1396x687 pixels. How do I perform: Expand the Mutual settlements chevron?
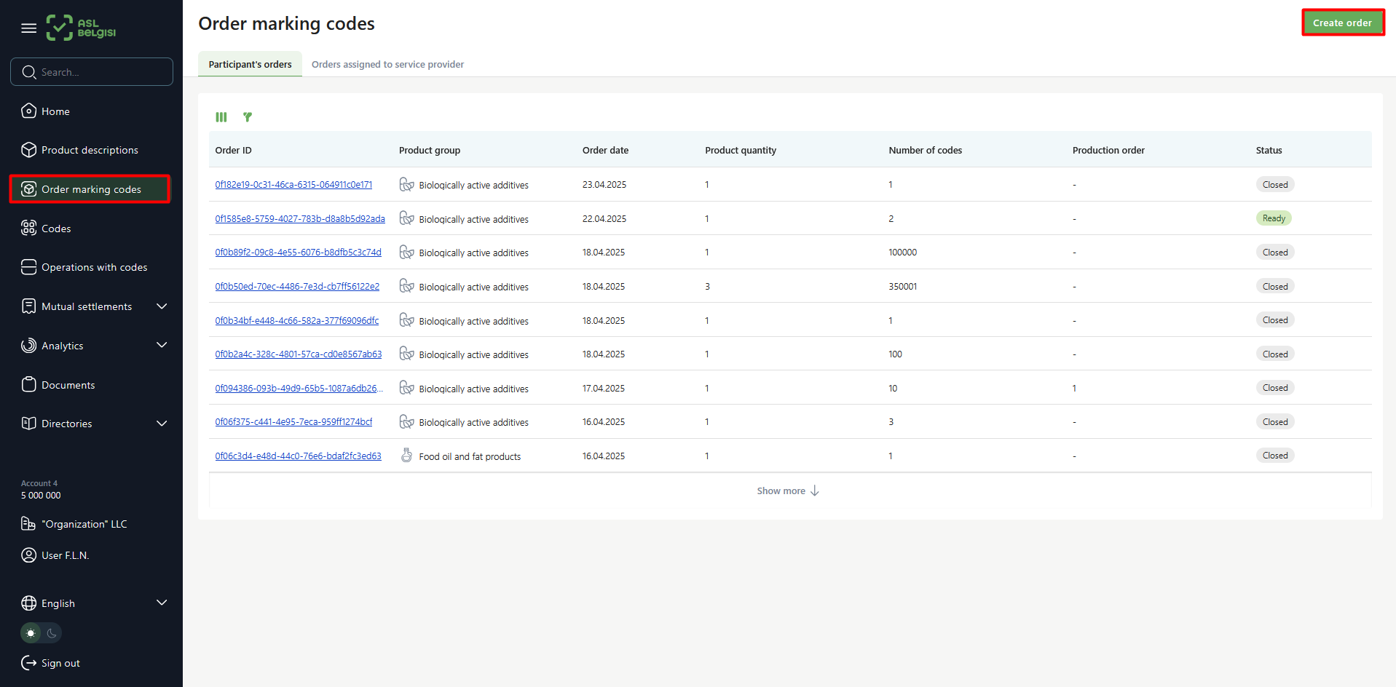point(162,306)
